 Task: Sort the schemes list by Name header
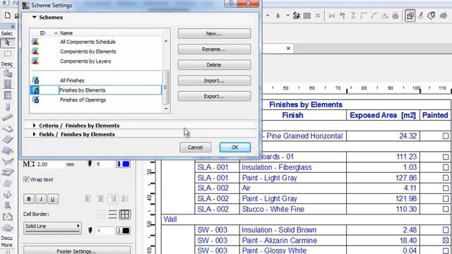[x=66, y=33]
